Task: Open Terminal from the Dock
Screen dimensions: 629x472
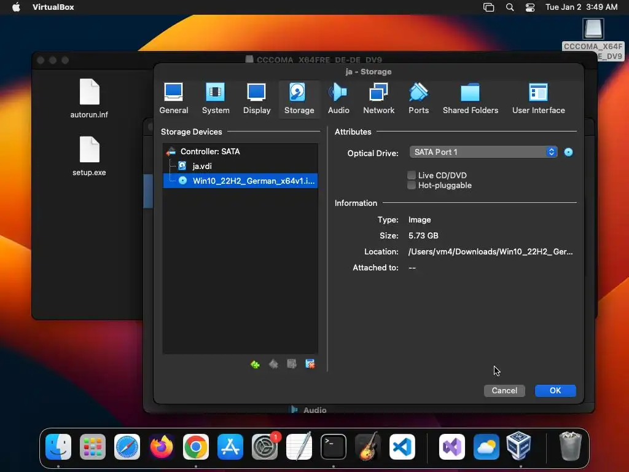Action: pos(334,447)
